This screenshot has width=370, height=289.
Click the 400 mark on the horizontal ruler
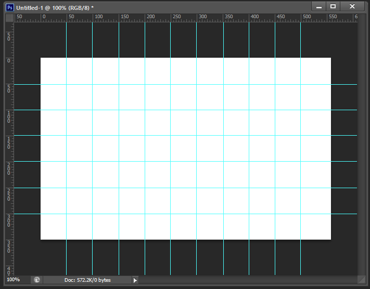coord(254,17)
